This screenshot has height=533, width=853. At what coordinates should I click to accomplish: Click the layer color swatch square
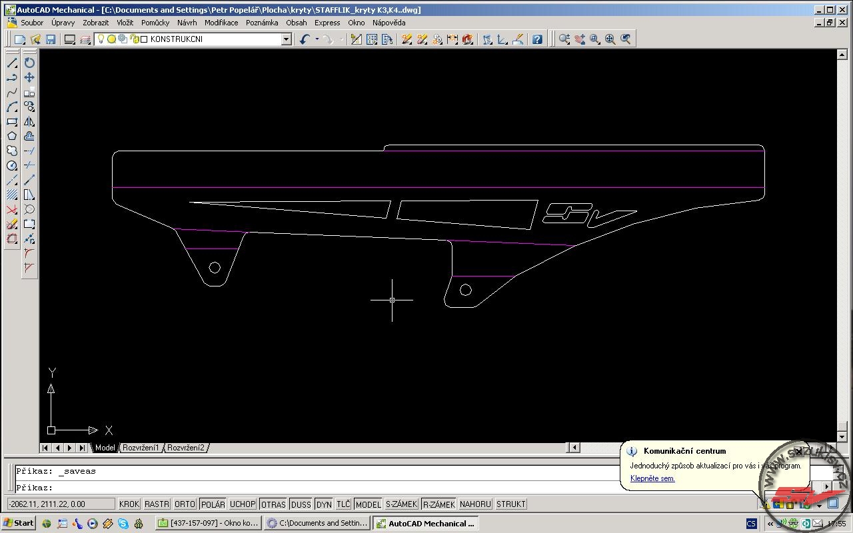(x=144, y=39)
